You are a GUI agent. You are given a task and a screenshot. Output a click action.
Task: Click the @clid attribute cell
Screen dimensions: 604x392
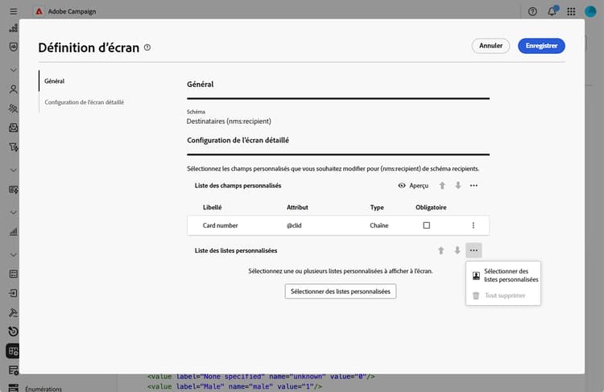click(x=294, y=225)
